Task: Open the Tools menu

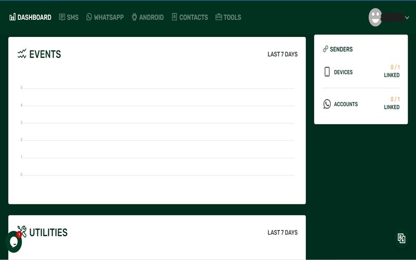Action: tap(228, 17)
